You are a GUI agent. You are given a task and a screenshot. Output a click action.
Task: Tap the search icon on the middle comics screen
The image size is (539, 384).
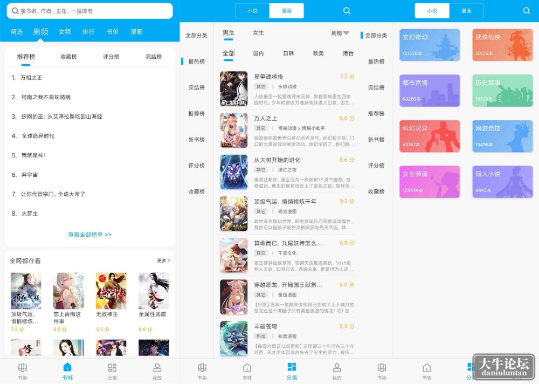pos(347,11)
